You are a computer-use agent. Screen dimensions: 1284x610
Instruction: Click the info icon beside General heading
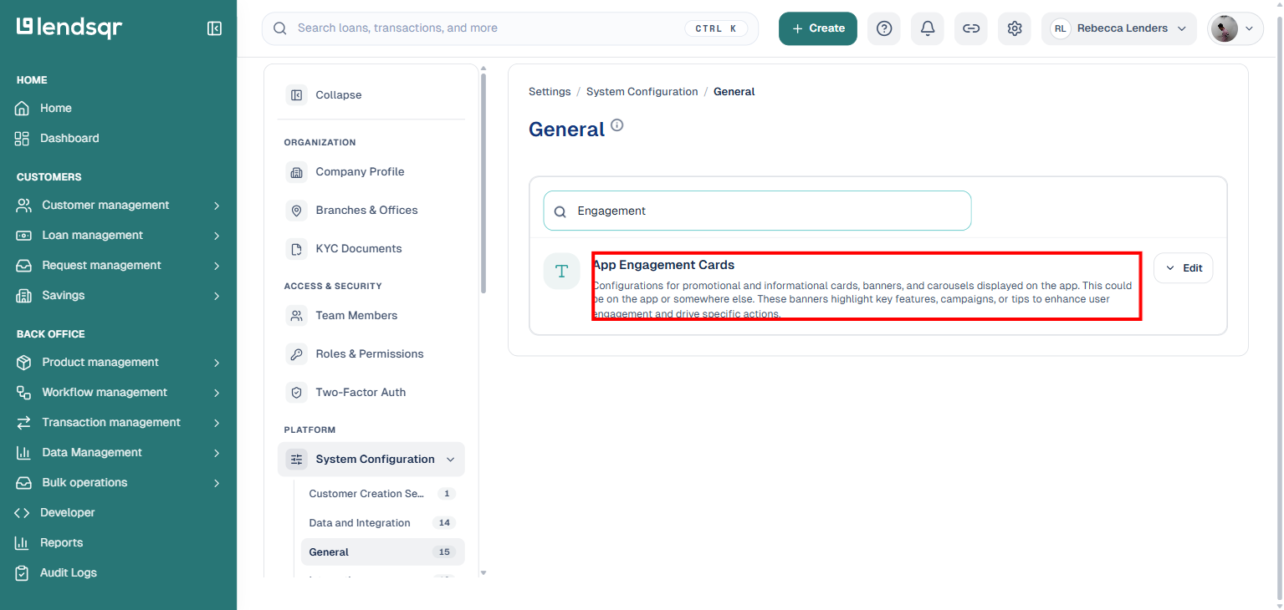tap(617, 125)
